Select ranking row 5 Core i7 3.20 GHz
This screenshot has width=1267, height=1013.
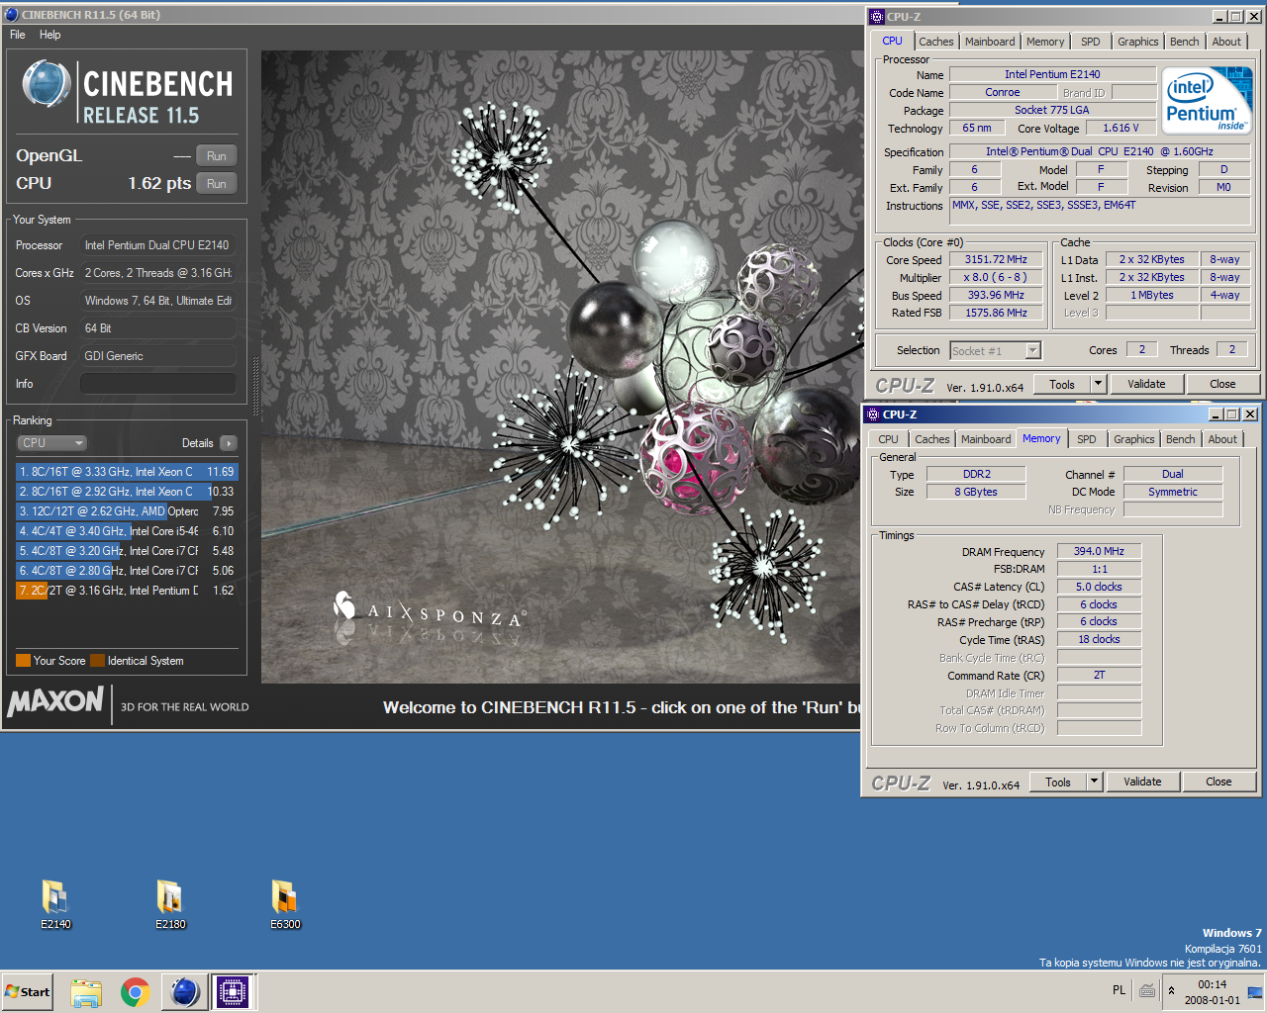coord(127,551)
